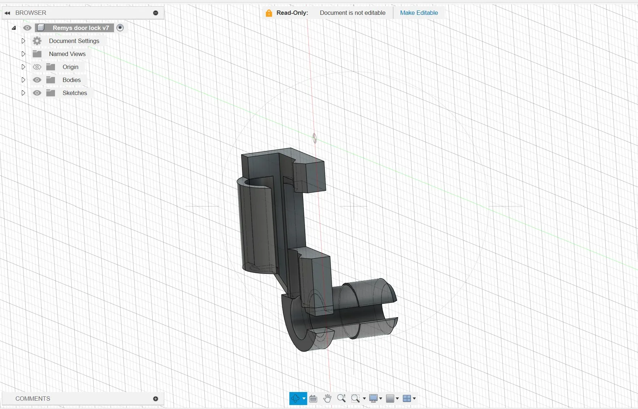This screenshot has height=409, width=638.
Task: Hide the Bodies folder
Action: pyautogui.click(x=37, y=80)
